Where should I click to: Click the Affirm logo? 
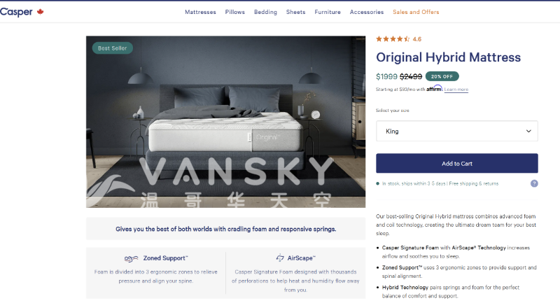(x=434, y=88)
